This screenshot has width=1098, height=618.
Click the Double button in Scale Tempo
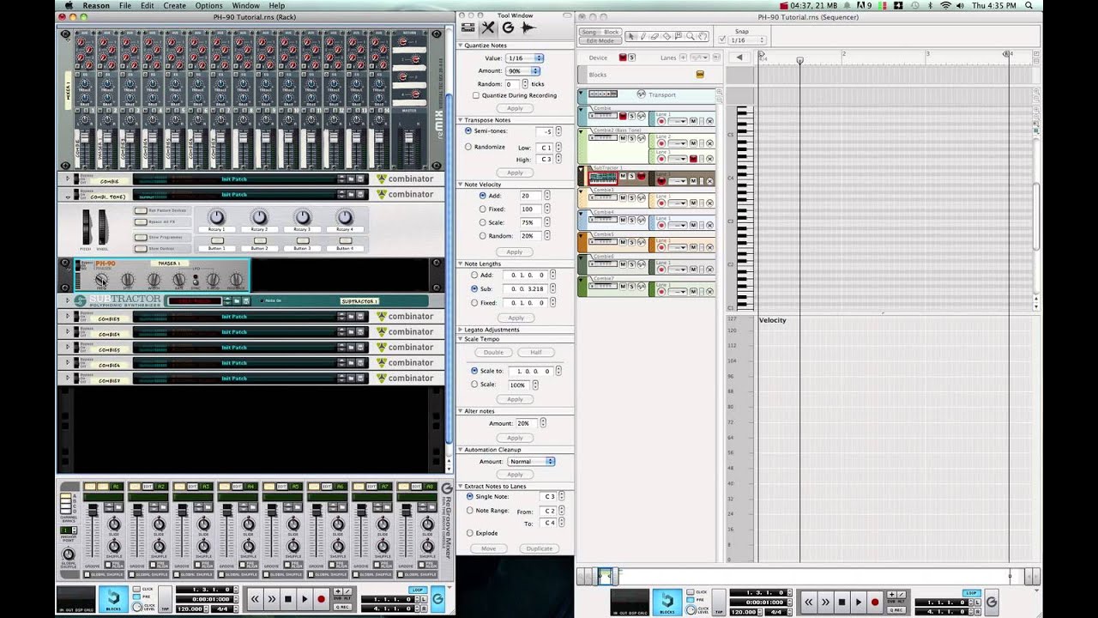coord(493,353)
